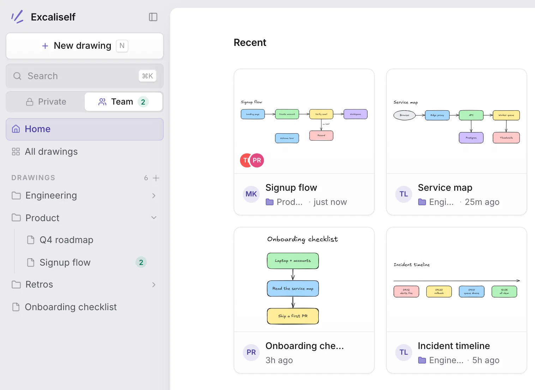Click the Signup flow card title
This screenshot has height=390, width=535.
pos(291,188)
